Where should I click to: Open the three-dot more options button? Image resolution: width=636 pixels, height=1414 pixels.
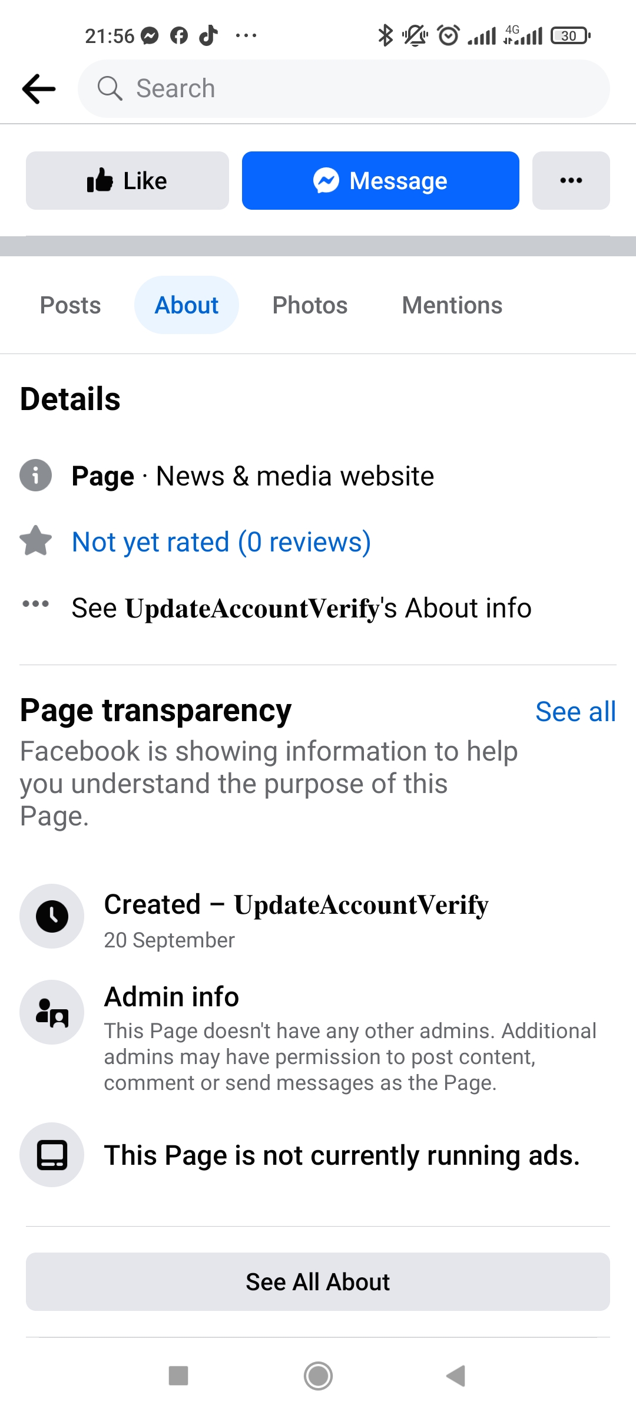point(571,180)
